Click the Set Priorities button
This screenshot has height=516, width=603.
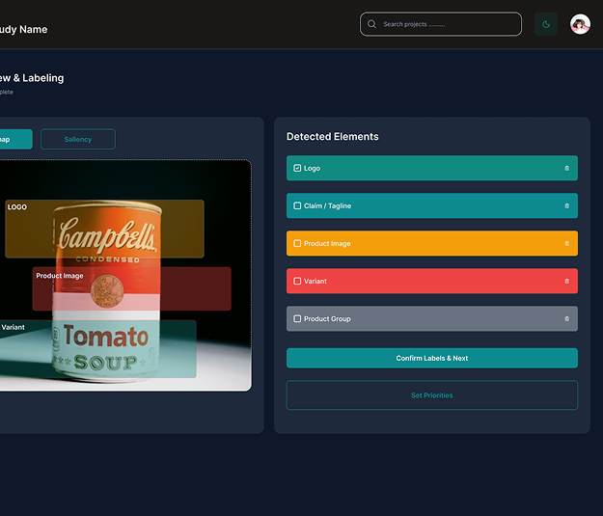(432, 395)
